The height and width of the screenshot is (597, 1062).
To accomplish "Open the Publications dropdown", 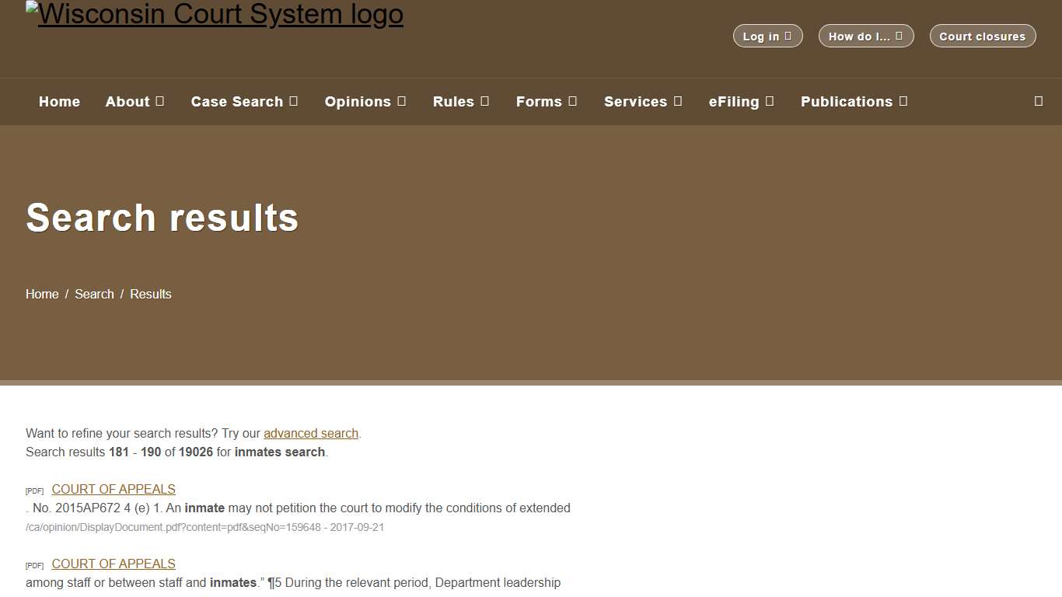I will (854, 101).
